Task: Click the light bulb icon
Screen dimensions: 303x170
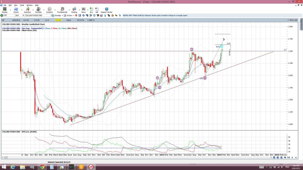Action: point(105,15)
